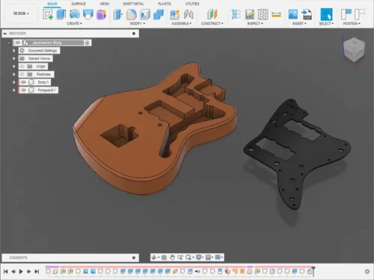Click the Look At camera icon
374x280 pixels.
[x=164, y=258]
